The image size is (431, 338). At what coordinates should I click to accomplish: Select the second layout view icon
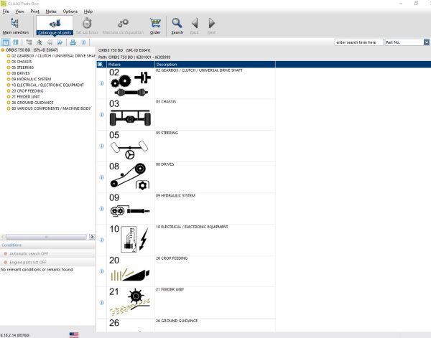16,42
